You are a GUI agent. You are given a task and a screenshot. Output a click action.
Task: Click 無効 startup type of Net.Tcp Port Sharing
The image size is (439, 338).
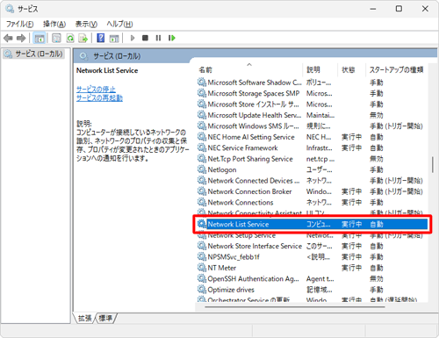tap(377, 159)
